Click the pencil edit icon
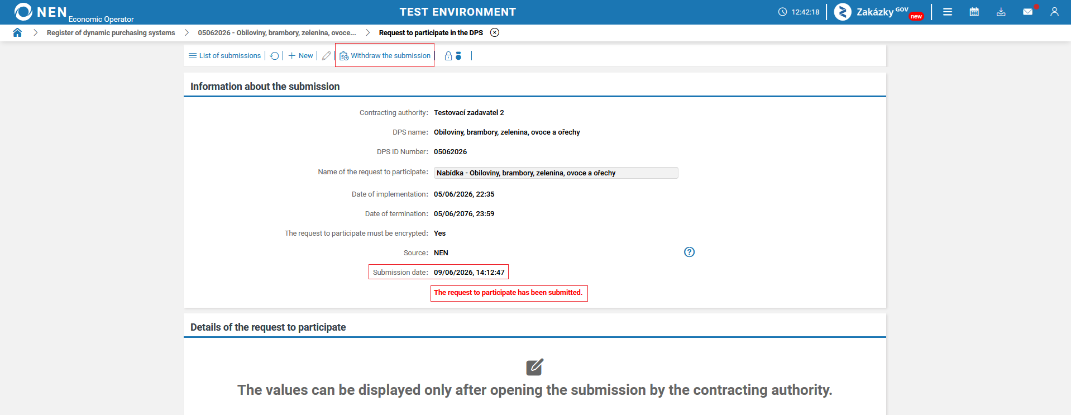The width and height of the screenshot is (1071, 415). tap(327, 56)
